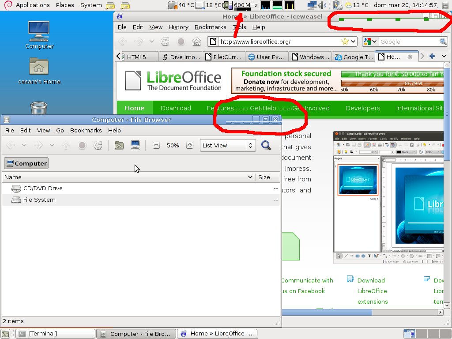This screenshot has width=452, height=339.
Task: Select File System row
Action: [141, 200]
